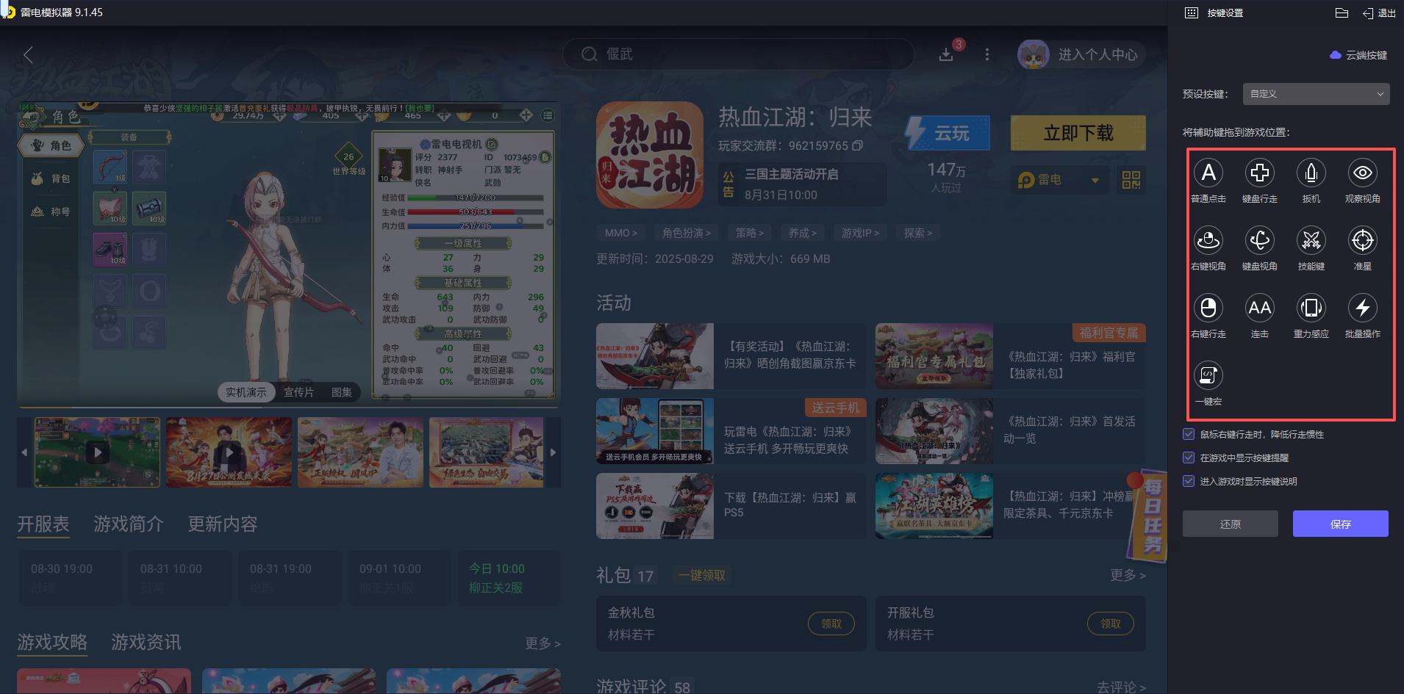Open the 游戏IP tag
This screenshot has height=694, width=1404.
(x=860, y=233)
